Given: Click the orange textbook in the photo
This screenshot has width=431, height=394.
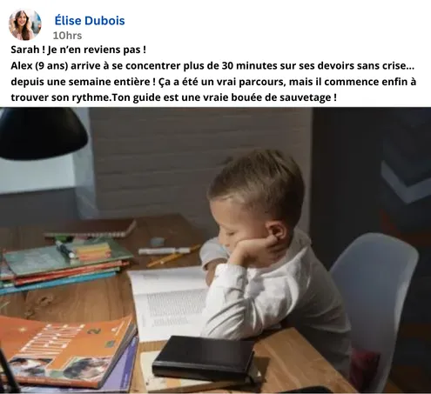Looking at the screenshot, I should (67, 351).
